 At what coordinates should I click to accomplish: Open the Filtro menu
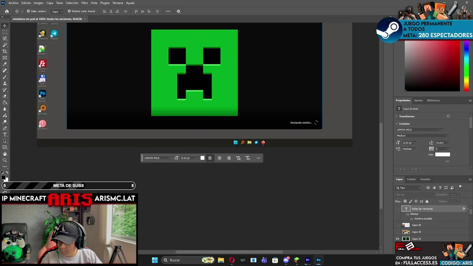click(x=85, y=3)
